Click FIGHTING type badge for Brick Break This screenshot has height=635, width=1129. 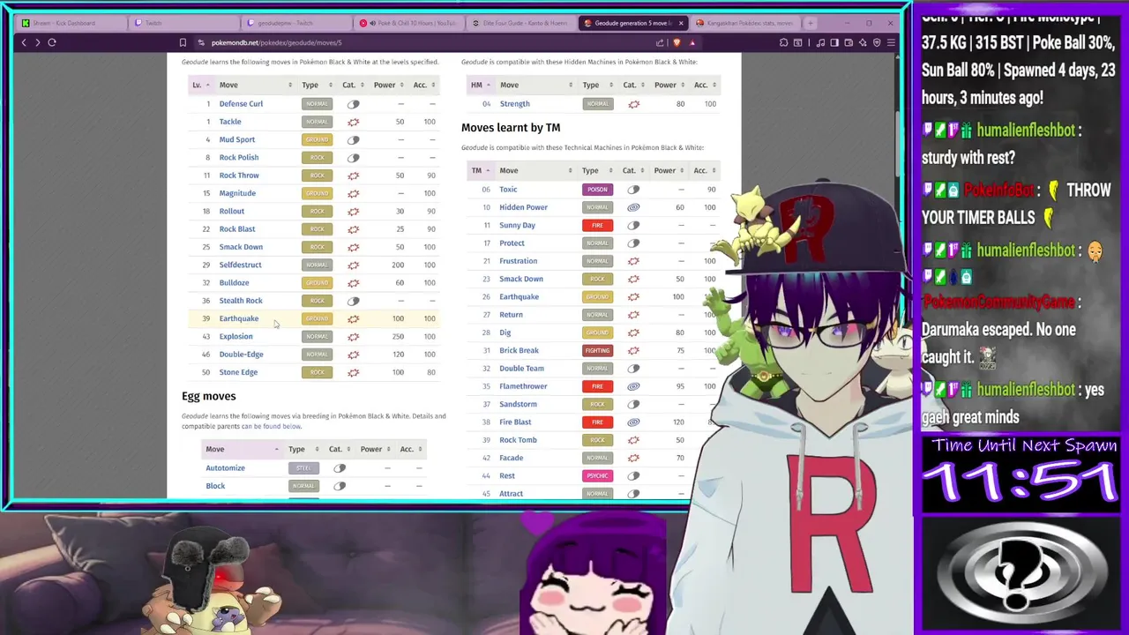[x=597, y=350]
